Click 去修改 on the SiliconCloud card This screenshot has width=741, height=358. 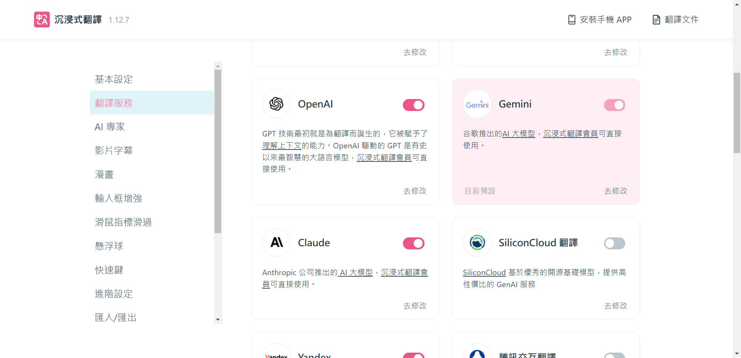[x=616, y=306]
